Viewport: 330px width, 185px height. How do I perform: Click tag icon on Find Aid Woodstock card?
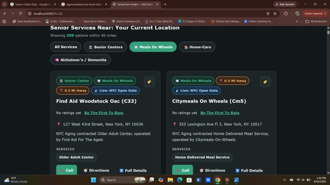tap(149, 82)
